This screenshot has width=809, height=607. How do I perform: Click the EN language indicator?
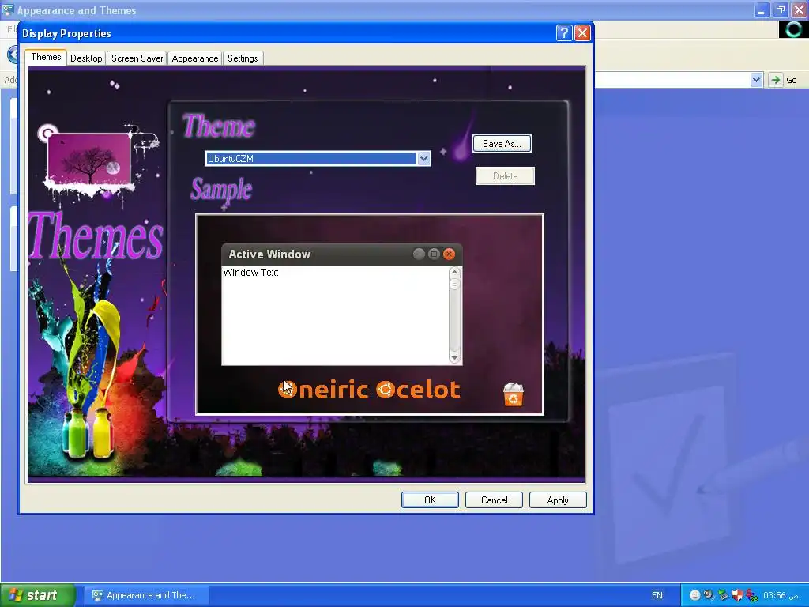657,595
